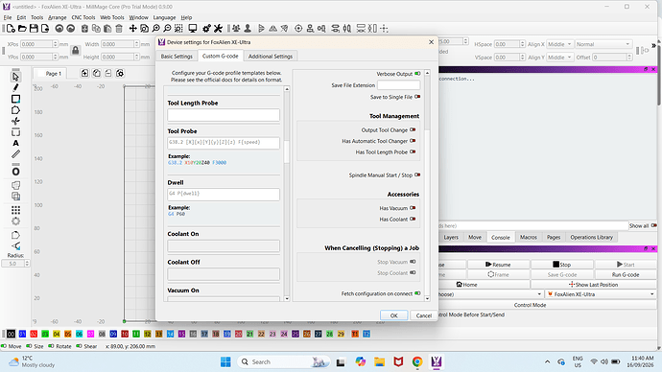
Task: Expand the FoxAlien XE-Ultra device dropdown
Action: coord(601,294)
